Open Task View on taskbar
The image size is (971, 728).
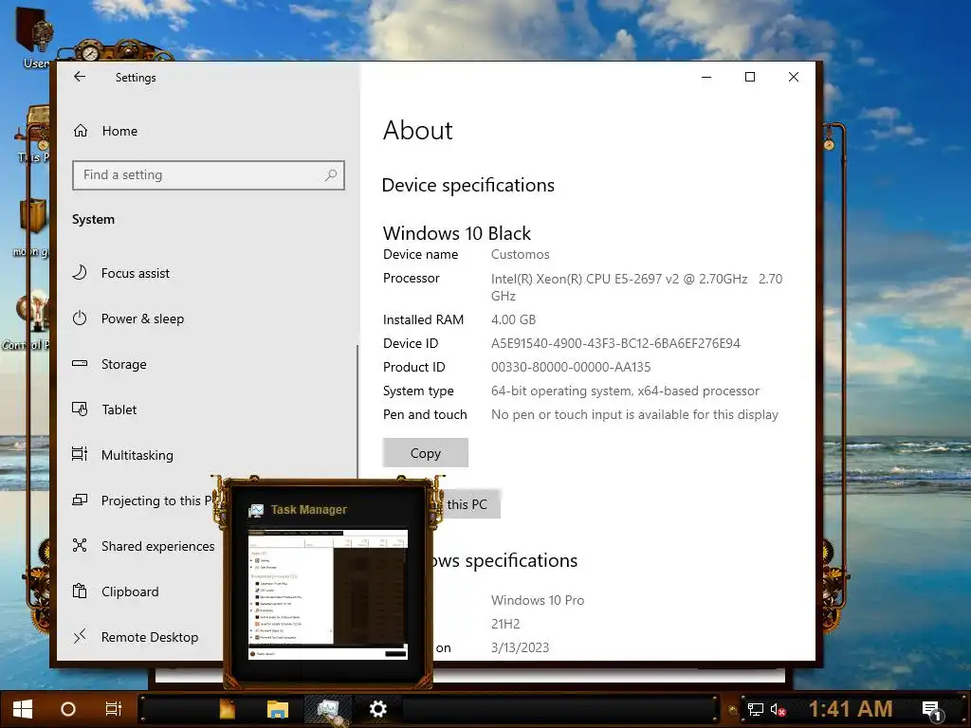[x=114, y=709]
